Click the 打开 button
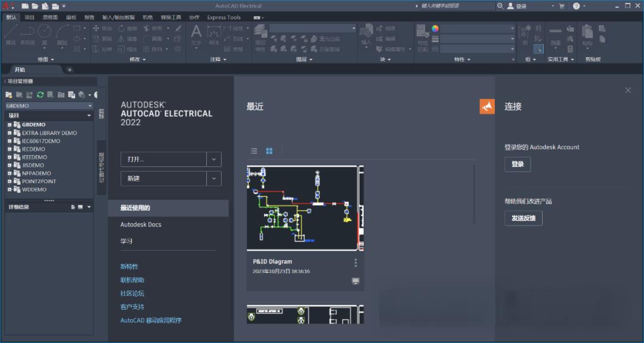This screenshot has height=343, width=644. [163, 159]
